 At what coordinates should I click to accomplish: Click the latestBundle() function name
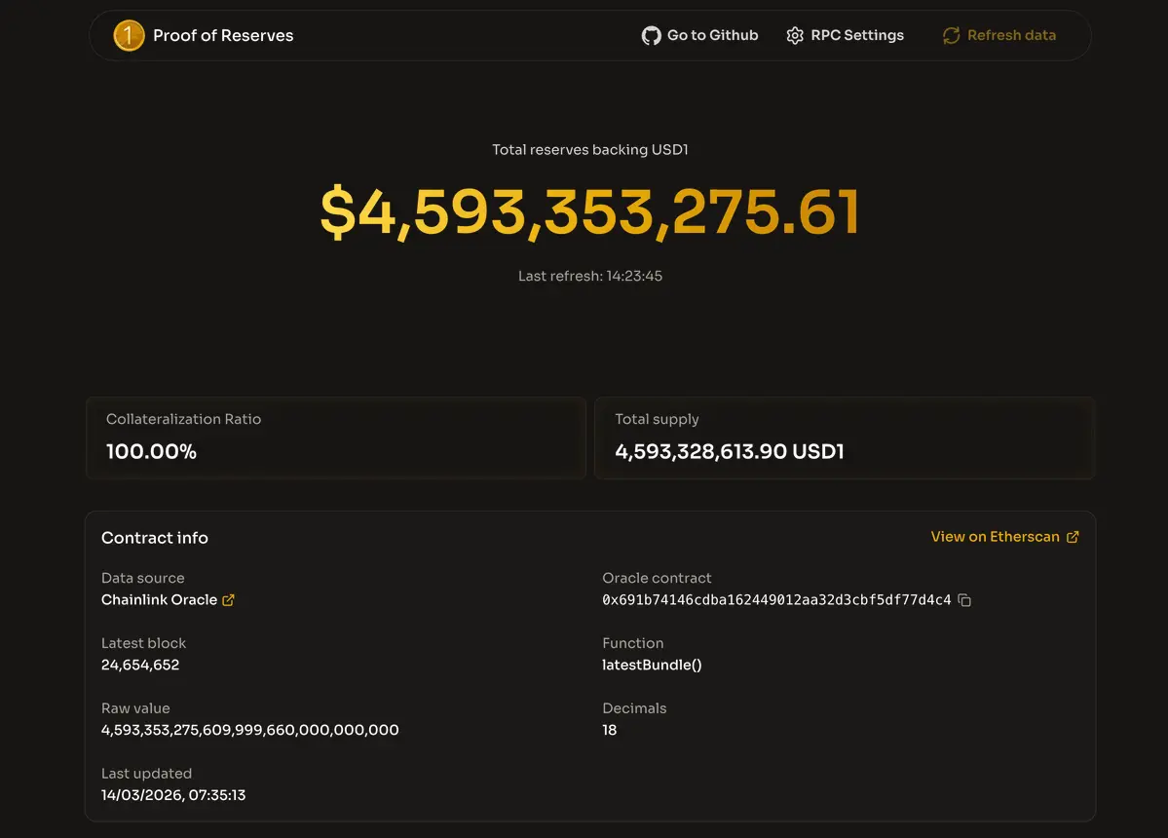click(652, 666)
